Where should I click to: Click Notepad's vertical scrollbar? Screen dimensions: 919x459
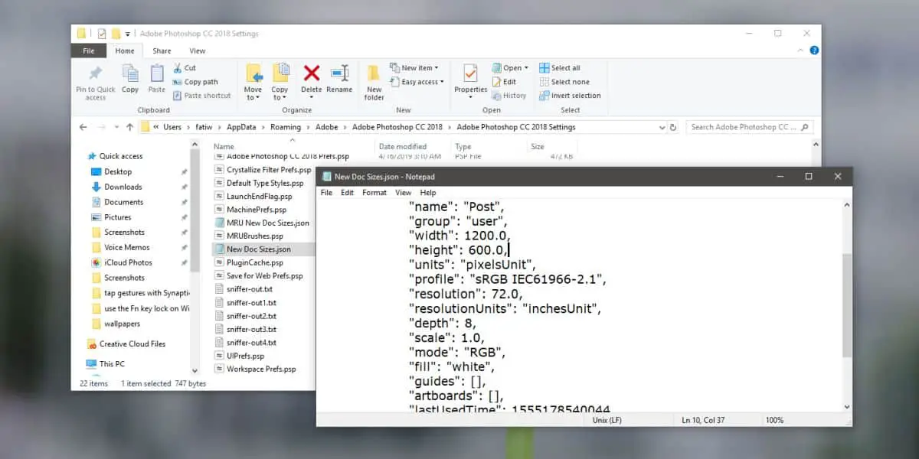(x=847, y=306)
